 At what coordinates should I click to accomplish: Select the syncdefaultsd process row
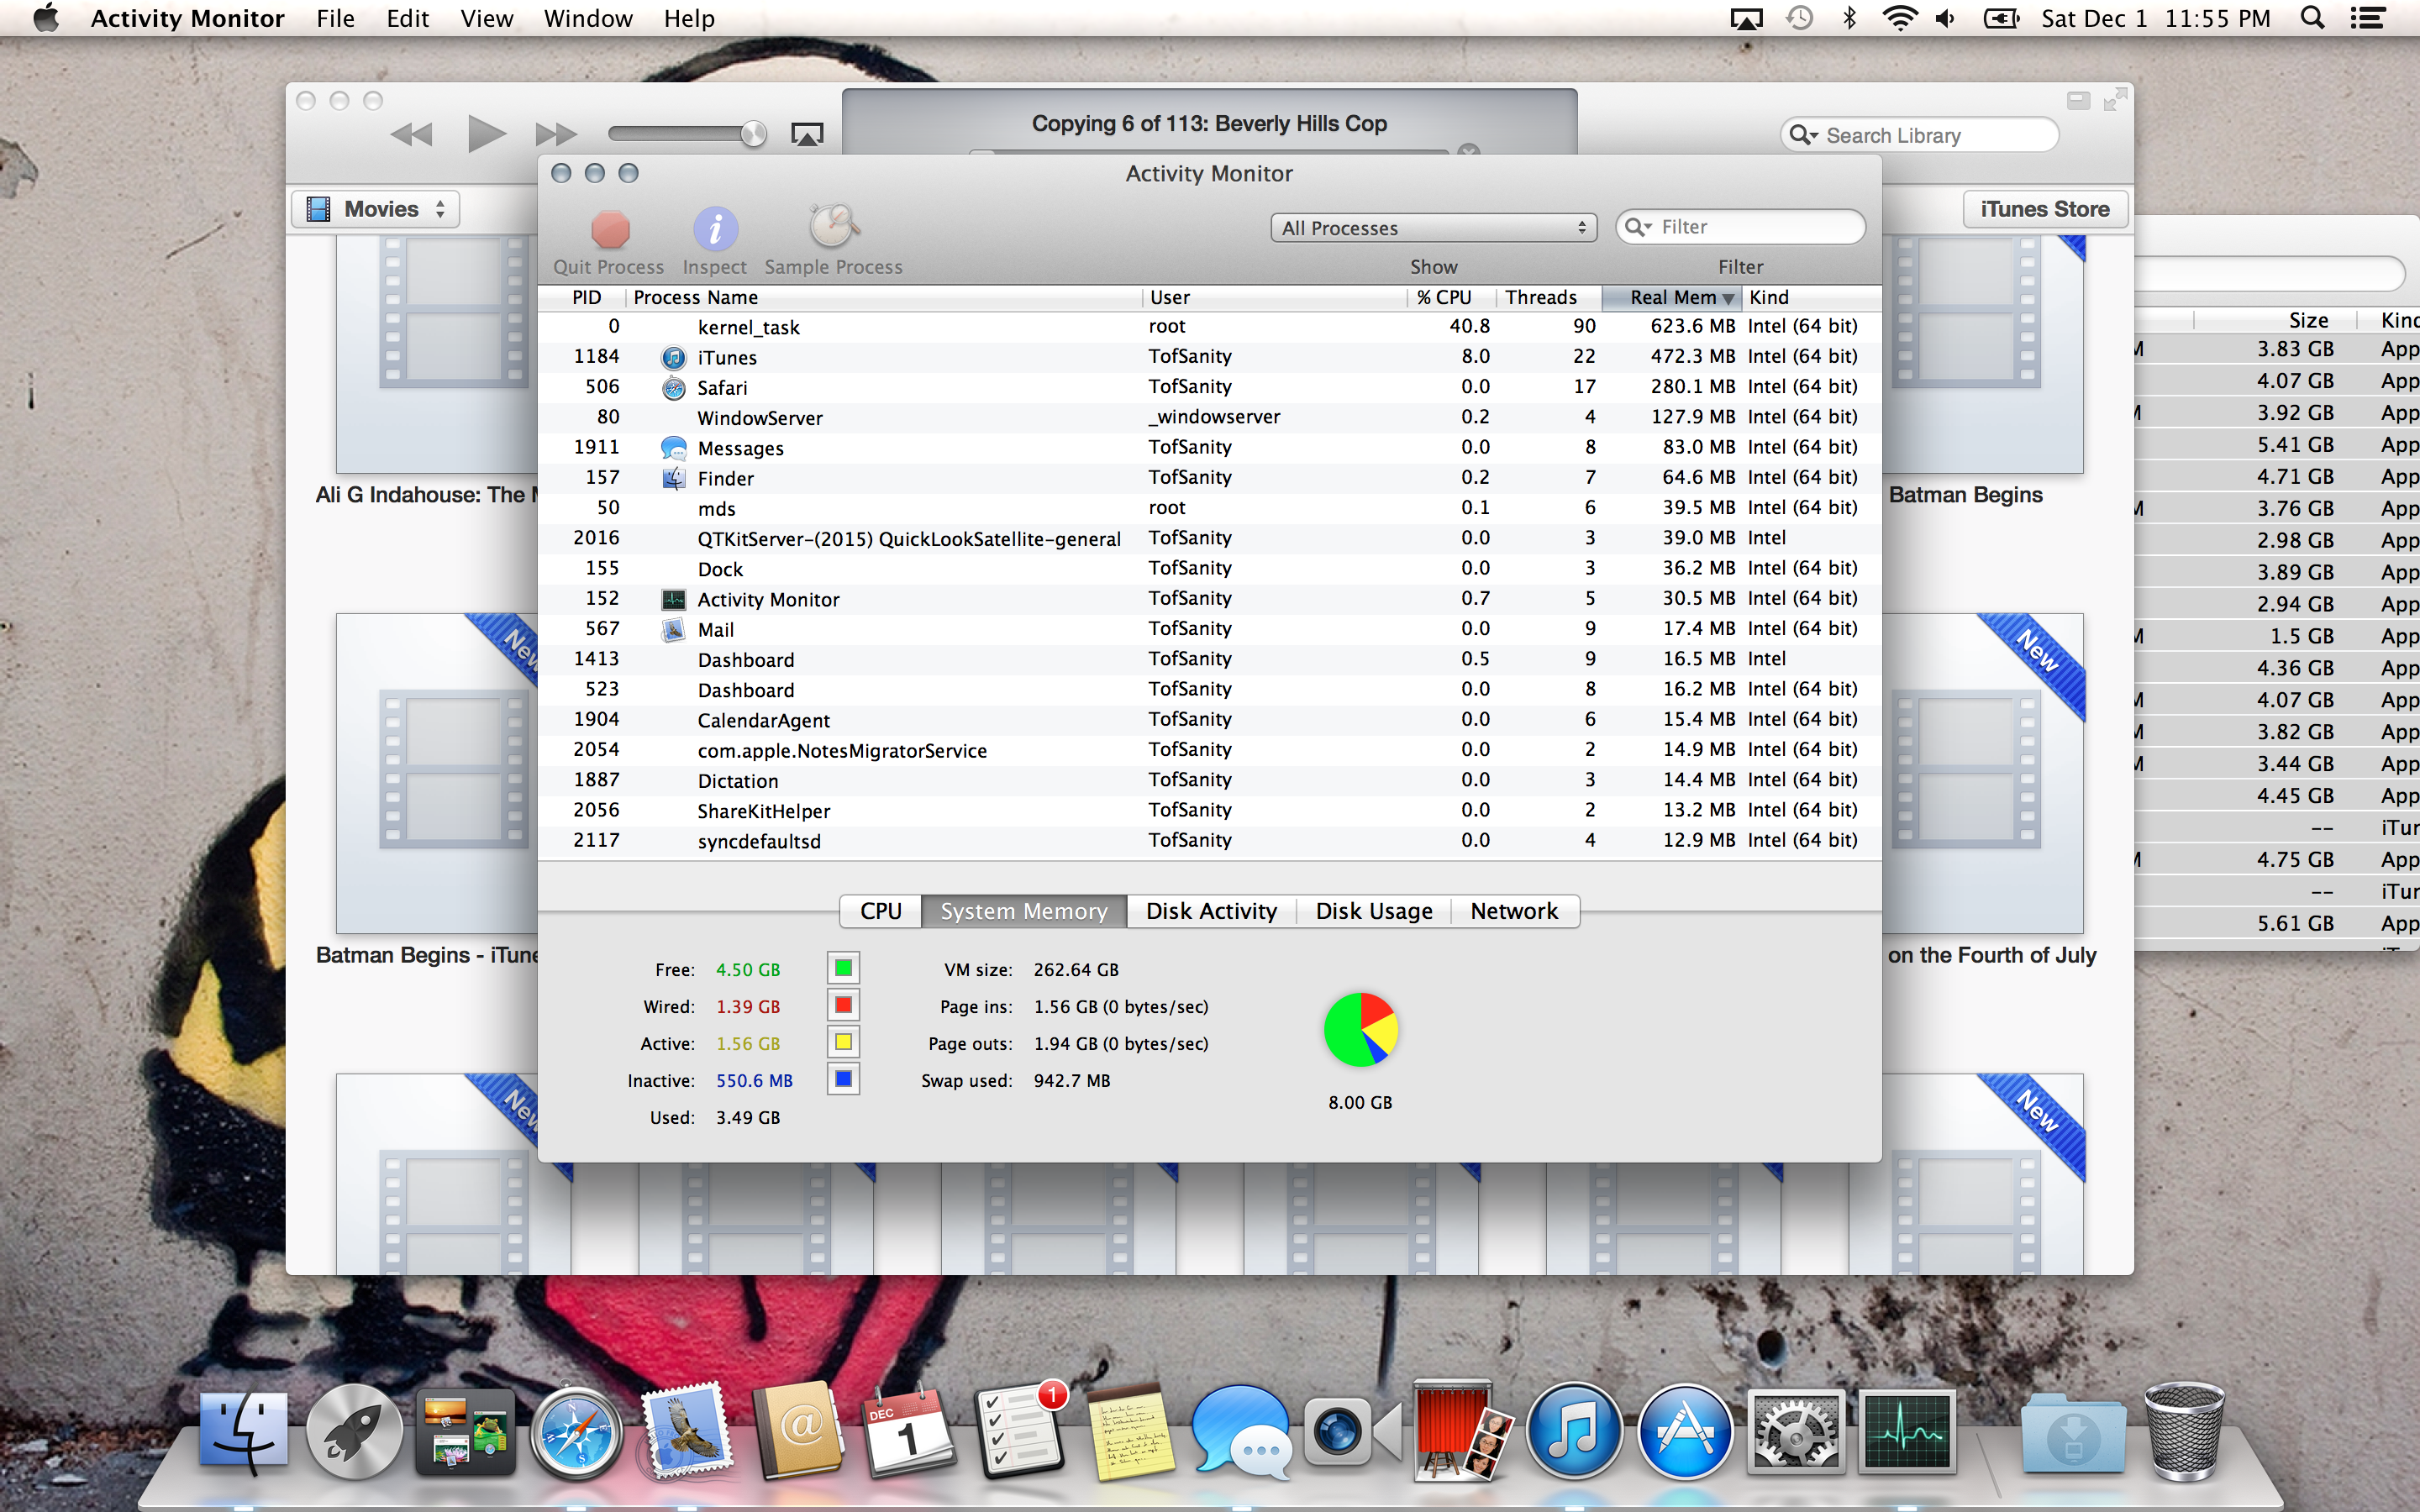click(x=1209, y=841)
